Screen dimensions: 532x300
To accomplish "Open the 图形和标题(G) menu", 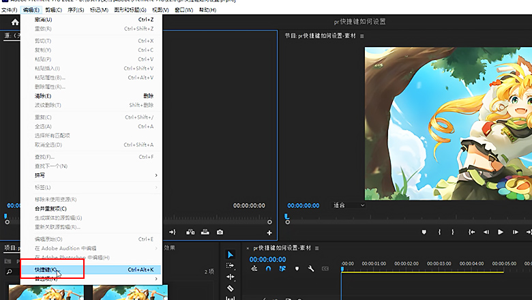I will click(x=130, y=10).
